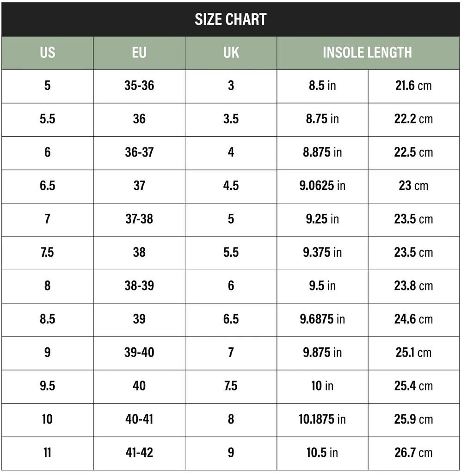
Task: Click the UK column header
Action: point(231,53)
